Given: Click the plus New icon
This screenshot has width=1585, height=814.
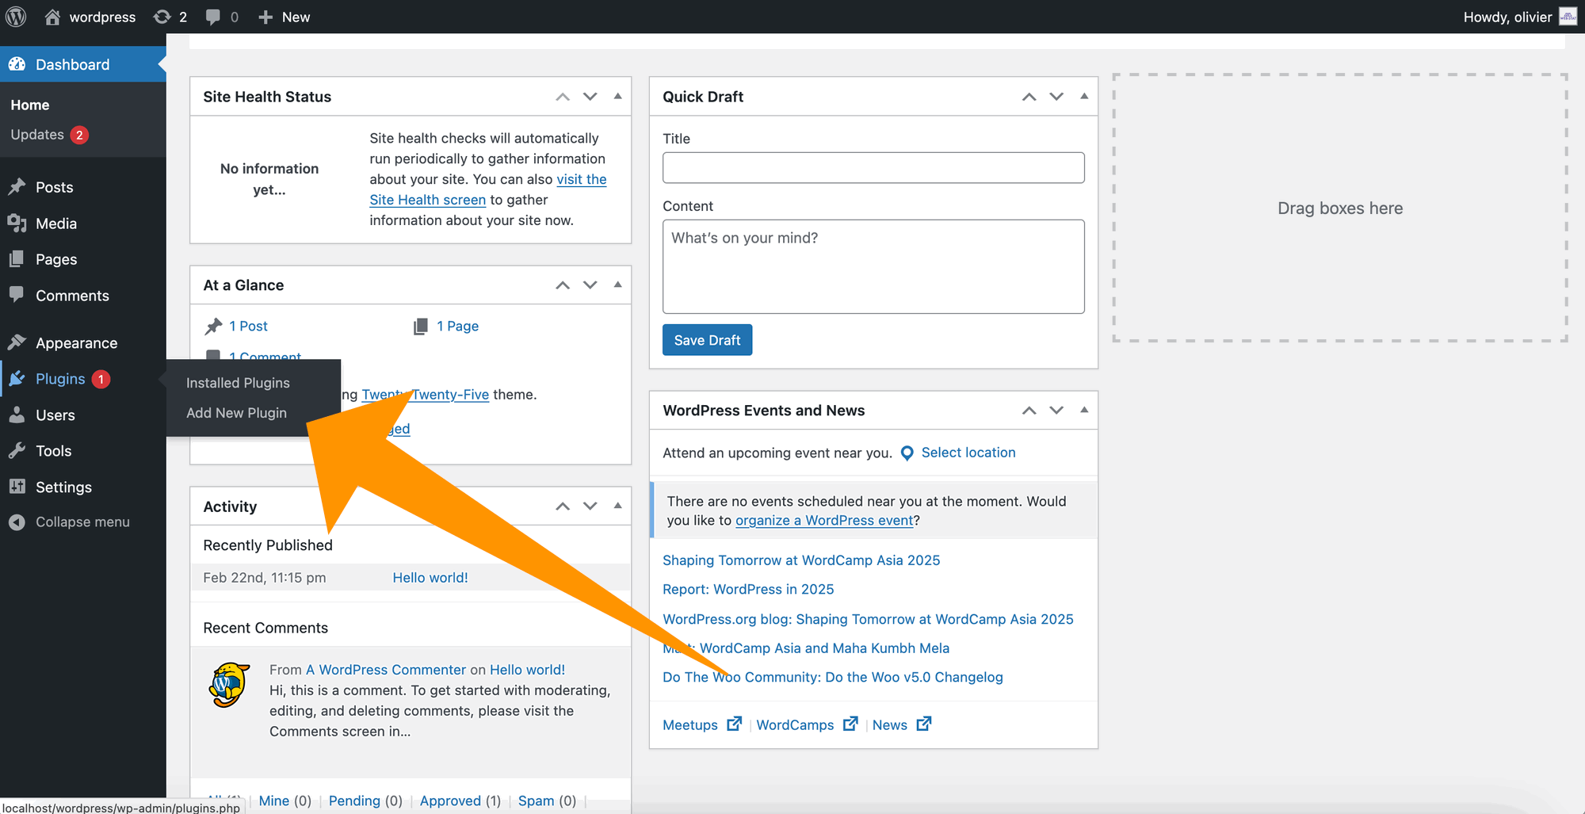Looking at the screenshot, I should (265, 17).
